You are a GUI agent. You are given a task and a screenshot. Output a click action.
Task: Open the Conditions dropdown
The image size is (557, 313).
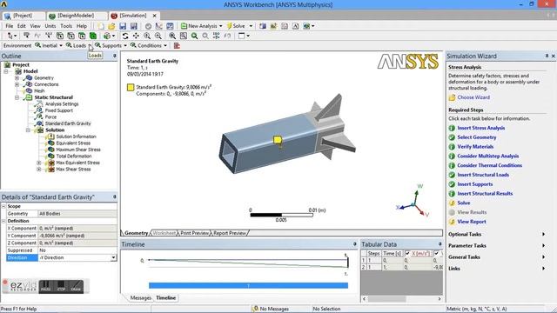point(165,45)
